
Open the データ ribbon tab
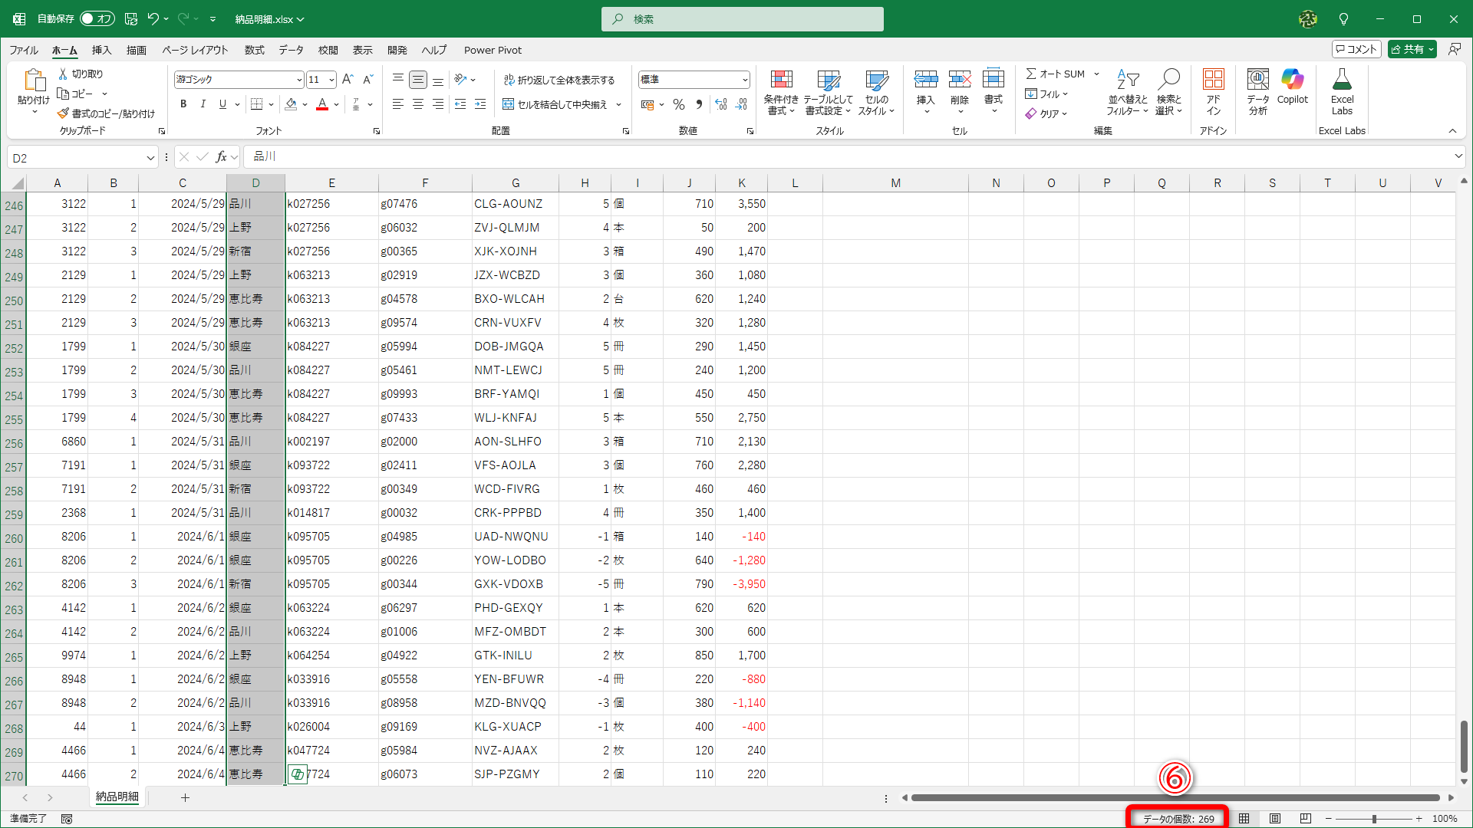coord(291,50)
